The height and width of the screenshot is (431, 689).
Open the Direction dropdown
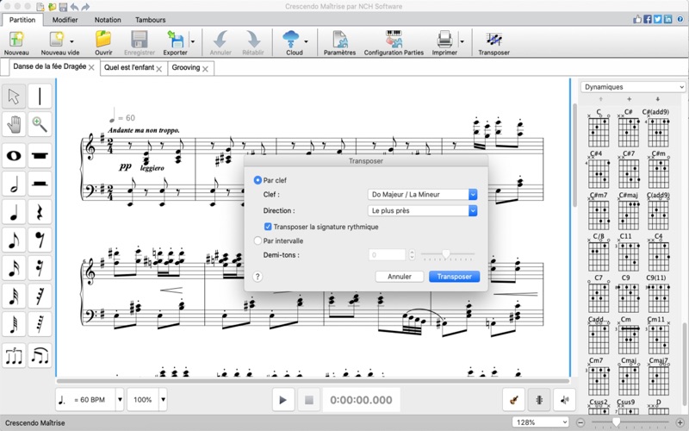tap(422, 210)
